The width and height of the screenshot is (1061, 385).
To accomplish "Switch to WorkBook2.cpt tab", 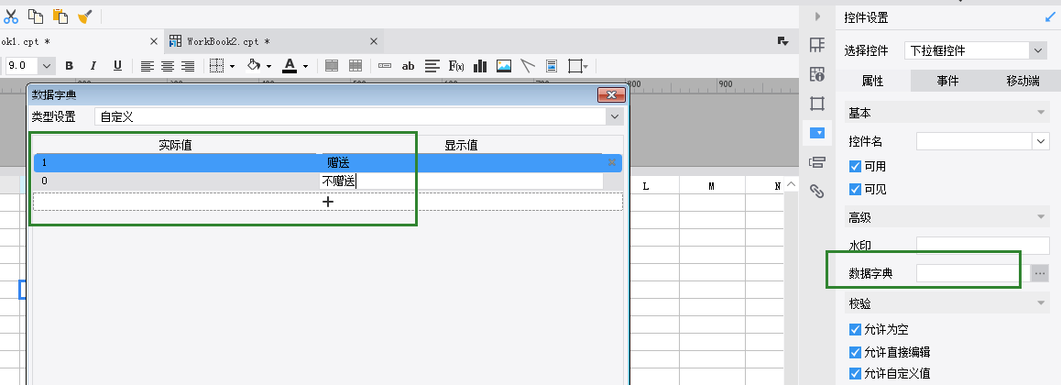I will (227, 41).
